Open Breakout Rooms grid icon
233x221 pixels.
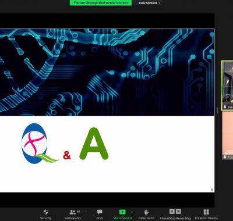(x=206, y=212)
